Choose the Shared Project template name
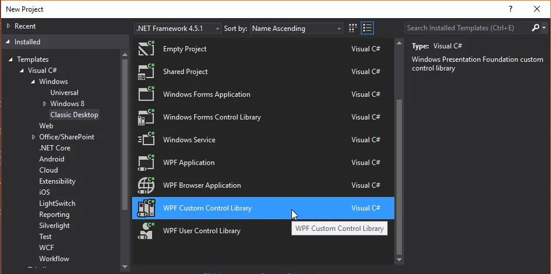Viewport: 551px width, 274px height. pos(185,72)
